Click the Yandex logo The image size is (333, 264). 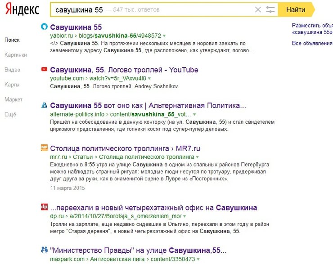(x=22, y=9)
